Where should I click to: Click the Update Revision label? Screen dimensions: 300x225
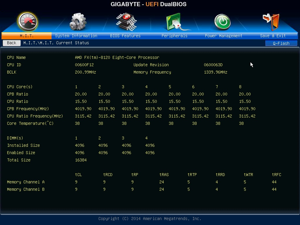[151, 65]
